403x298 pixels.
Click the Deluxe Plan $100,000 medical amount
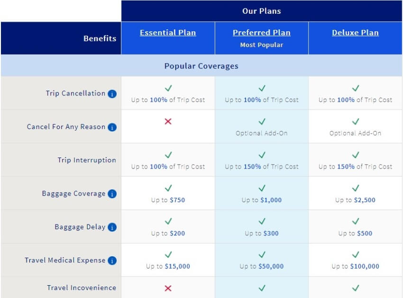[x=365, y=266]
